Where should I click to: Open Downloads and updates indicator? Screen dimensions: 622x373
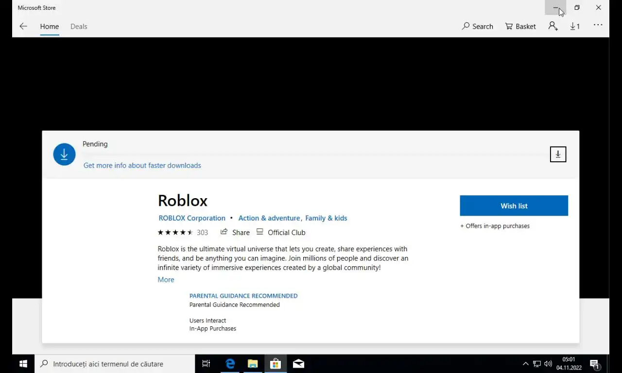(575, 26)
